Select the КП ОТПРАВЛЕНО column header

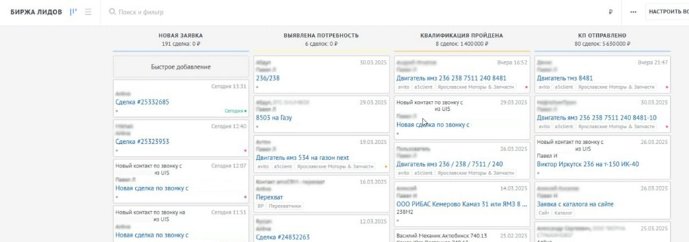[602, 36]
